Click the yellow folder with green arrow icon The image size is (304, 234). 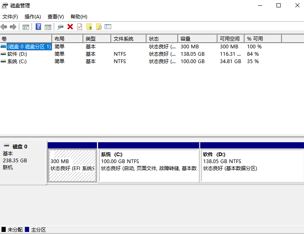[89, 27]
